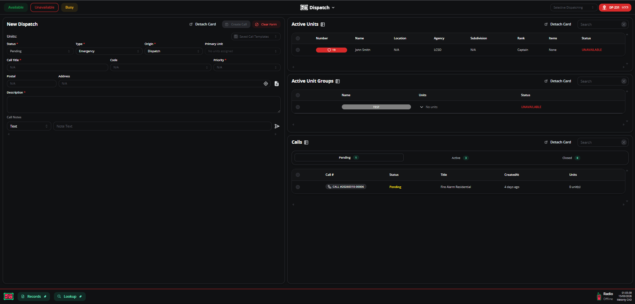This screenshot has width=635, height=304.
Task: Click the layout icon next to Active Unit Groups
Action: click(x=338, y=81)
